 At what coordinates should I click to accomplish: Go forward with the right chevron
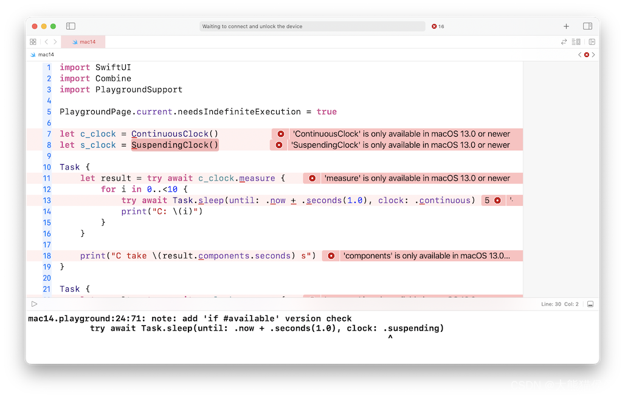coord(55,42)
